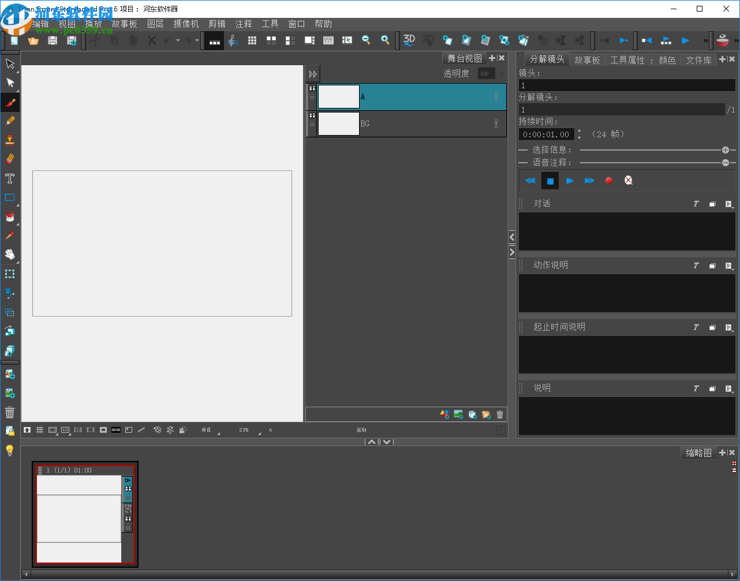The height and width of the screenshot is (581, 740).
Task: Toggle the grid display in the bottom toolbar
Action: point(40,430)
